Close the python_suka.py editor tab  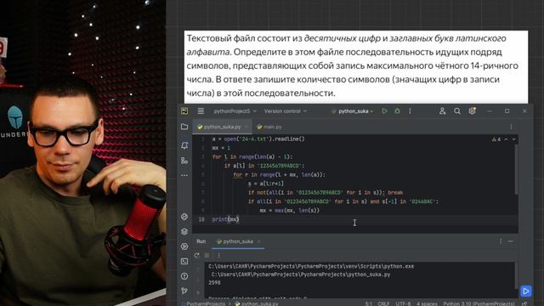(246, 127)
